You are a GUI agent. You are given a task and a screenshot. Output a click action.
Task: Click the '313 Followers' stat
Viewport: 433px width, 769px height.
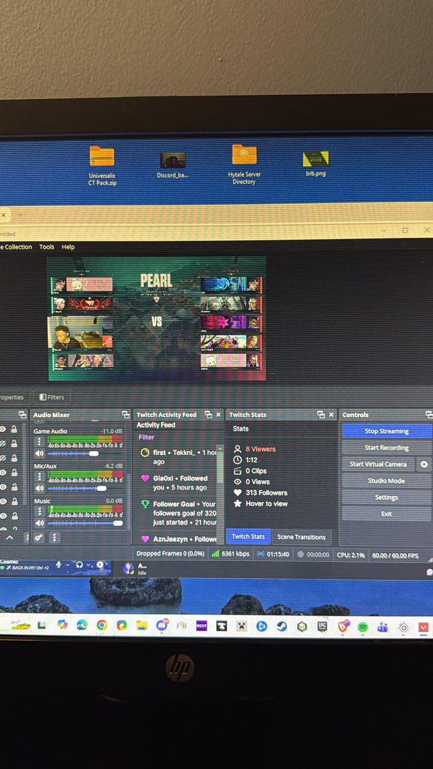(266, 493)
